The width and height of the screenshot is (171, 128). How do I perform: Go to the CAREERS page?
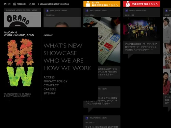pos(50,89)
